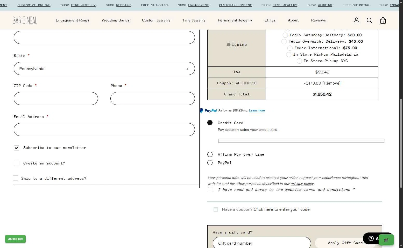This screenshot has height=248, width=403.
Task: Click the Bario Neal logo
Action: pos(25,20)
